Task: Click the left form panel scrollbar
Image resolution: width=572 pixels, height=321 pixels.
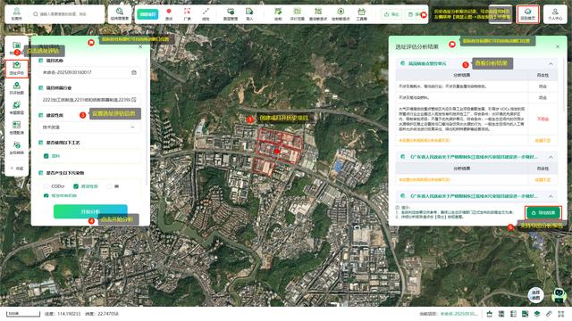Action: point(147,120)
